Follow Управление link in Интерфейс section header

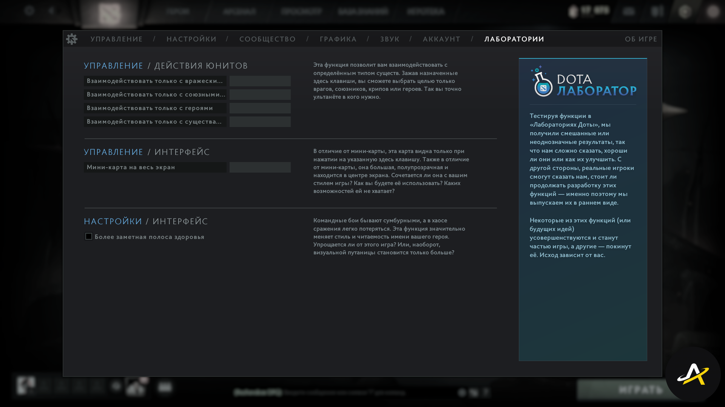[114, 152]
